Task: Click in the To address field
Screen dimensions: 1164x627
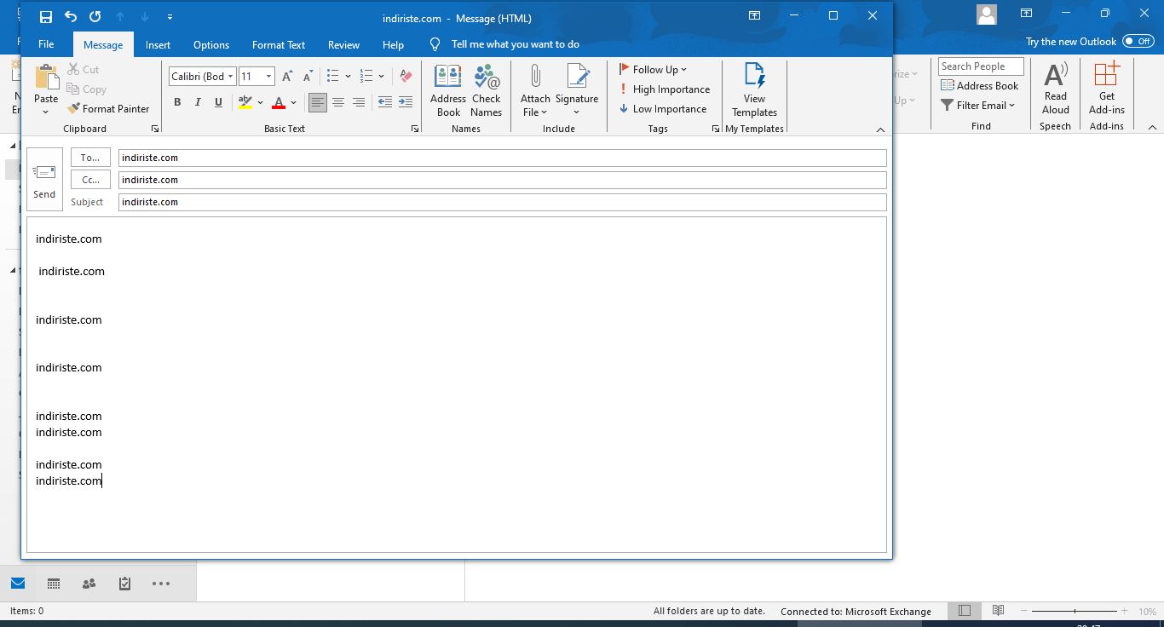Action: [503, 158]
